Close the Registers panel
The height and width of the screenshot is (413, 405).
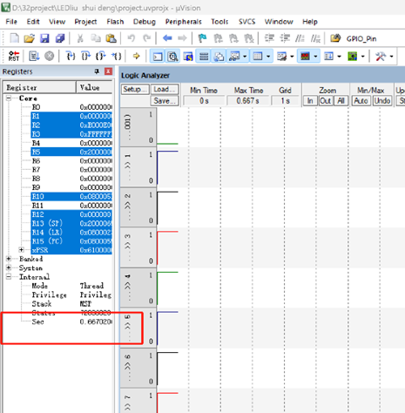108,71
